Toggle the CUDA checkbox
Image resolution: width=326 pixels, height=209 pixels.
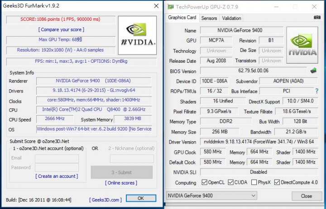point(230,182)
